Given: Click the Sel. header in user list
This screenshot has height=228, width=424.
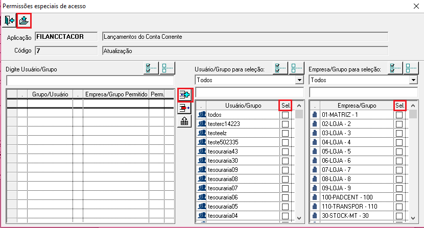Looking at the screenshot, I should (x=286, y=106).
